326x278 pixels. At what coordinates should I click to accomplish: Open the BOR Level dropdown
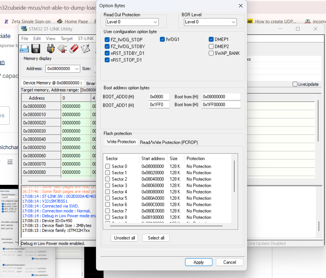[x=234, y=22]
